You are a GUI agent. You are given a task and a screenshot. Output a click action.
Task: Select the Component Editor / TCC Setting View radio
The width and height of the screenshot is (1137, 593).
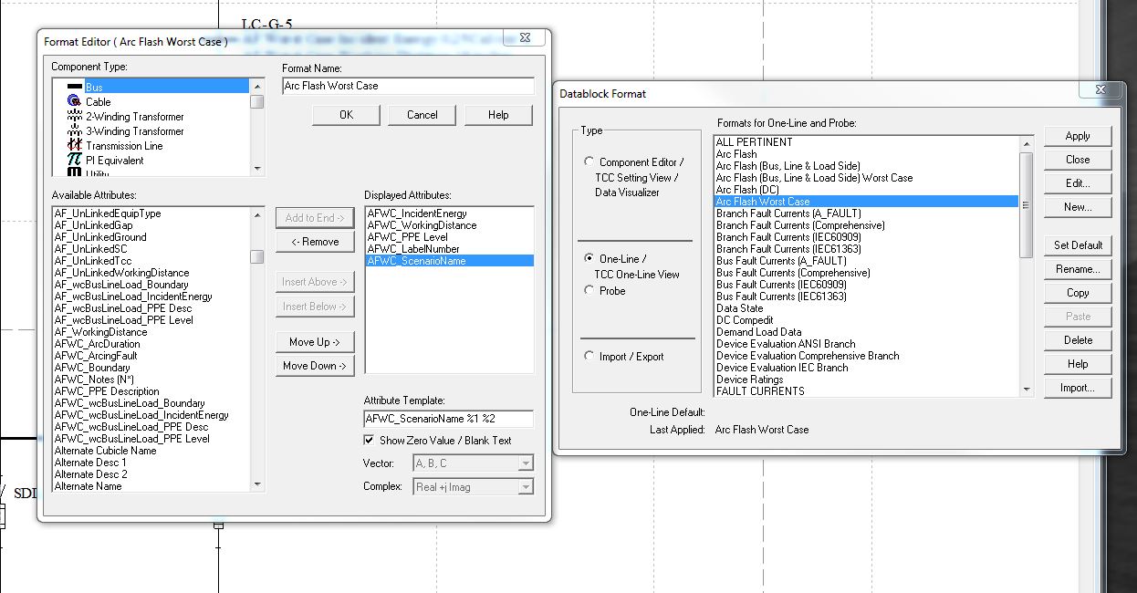[x=589, y=161]
